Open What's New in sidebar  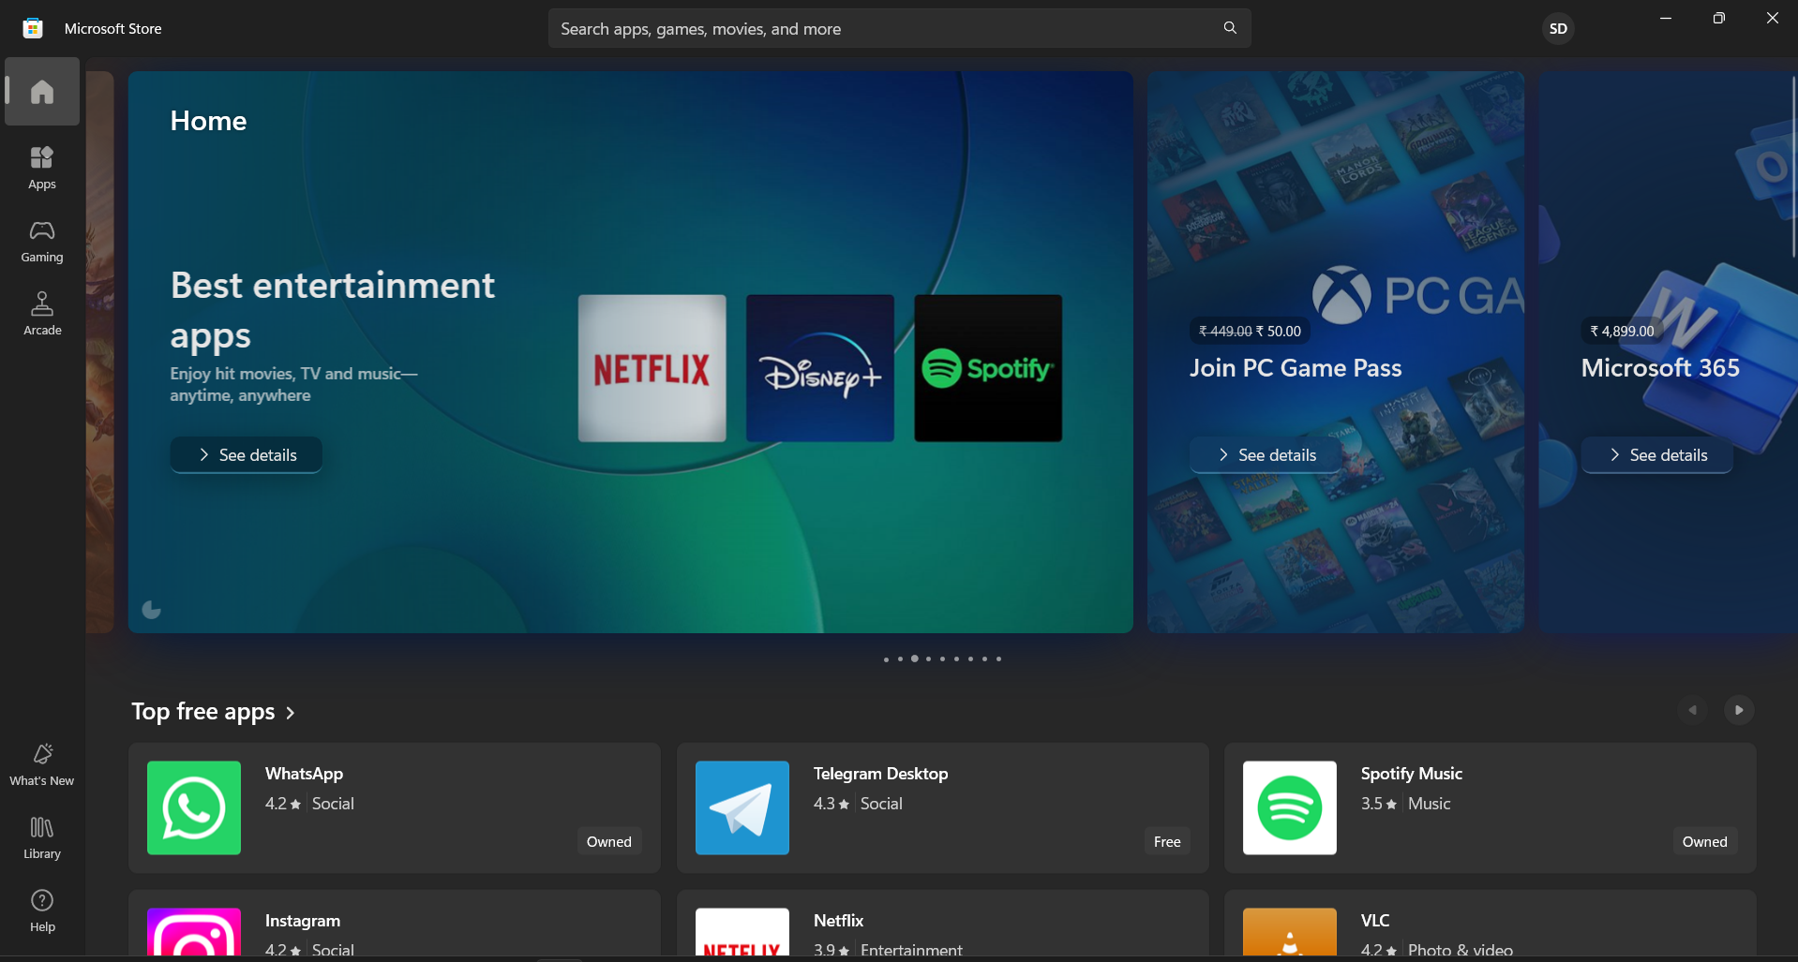42,764
